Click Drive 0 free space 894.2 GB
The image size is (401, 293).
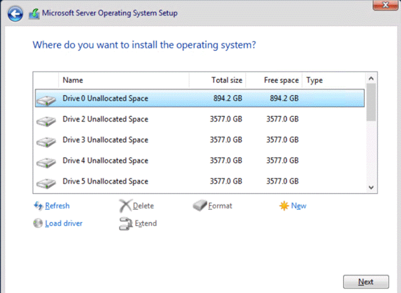(284, 98)
